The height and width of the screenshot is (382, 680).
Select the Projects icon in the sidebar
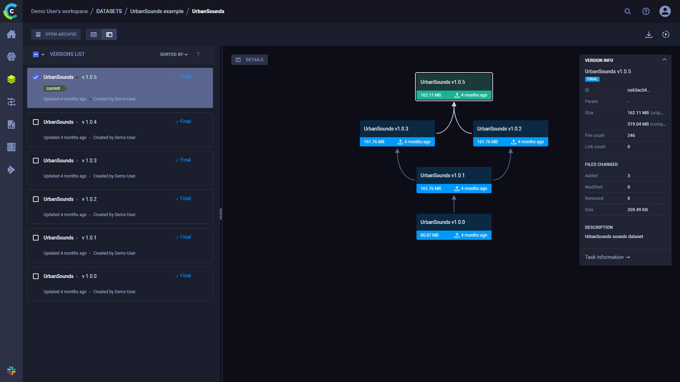tap(12, 57)
